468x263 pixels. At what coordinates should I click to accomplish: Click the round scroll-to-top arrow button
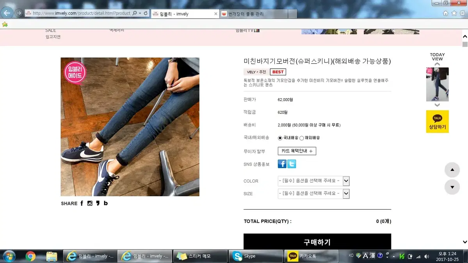(x=452, y=170)
